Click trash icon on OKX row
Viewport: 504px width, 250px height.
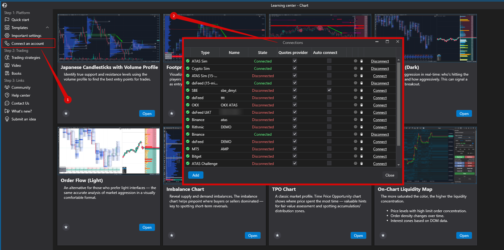362,105
